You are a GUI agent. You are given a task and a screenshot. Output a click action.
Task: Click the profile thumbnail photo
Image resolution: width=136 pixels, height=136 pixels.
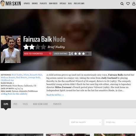coord(11,49)
